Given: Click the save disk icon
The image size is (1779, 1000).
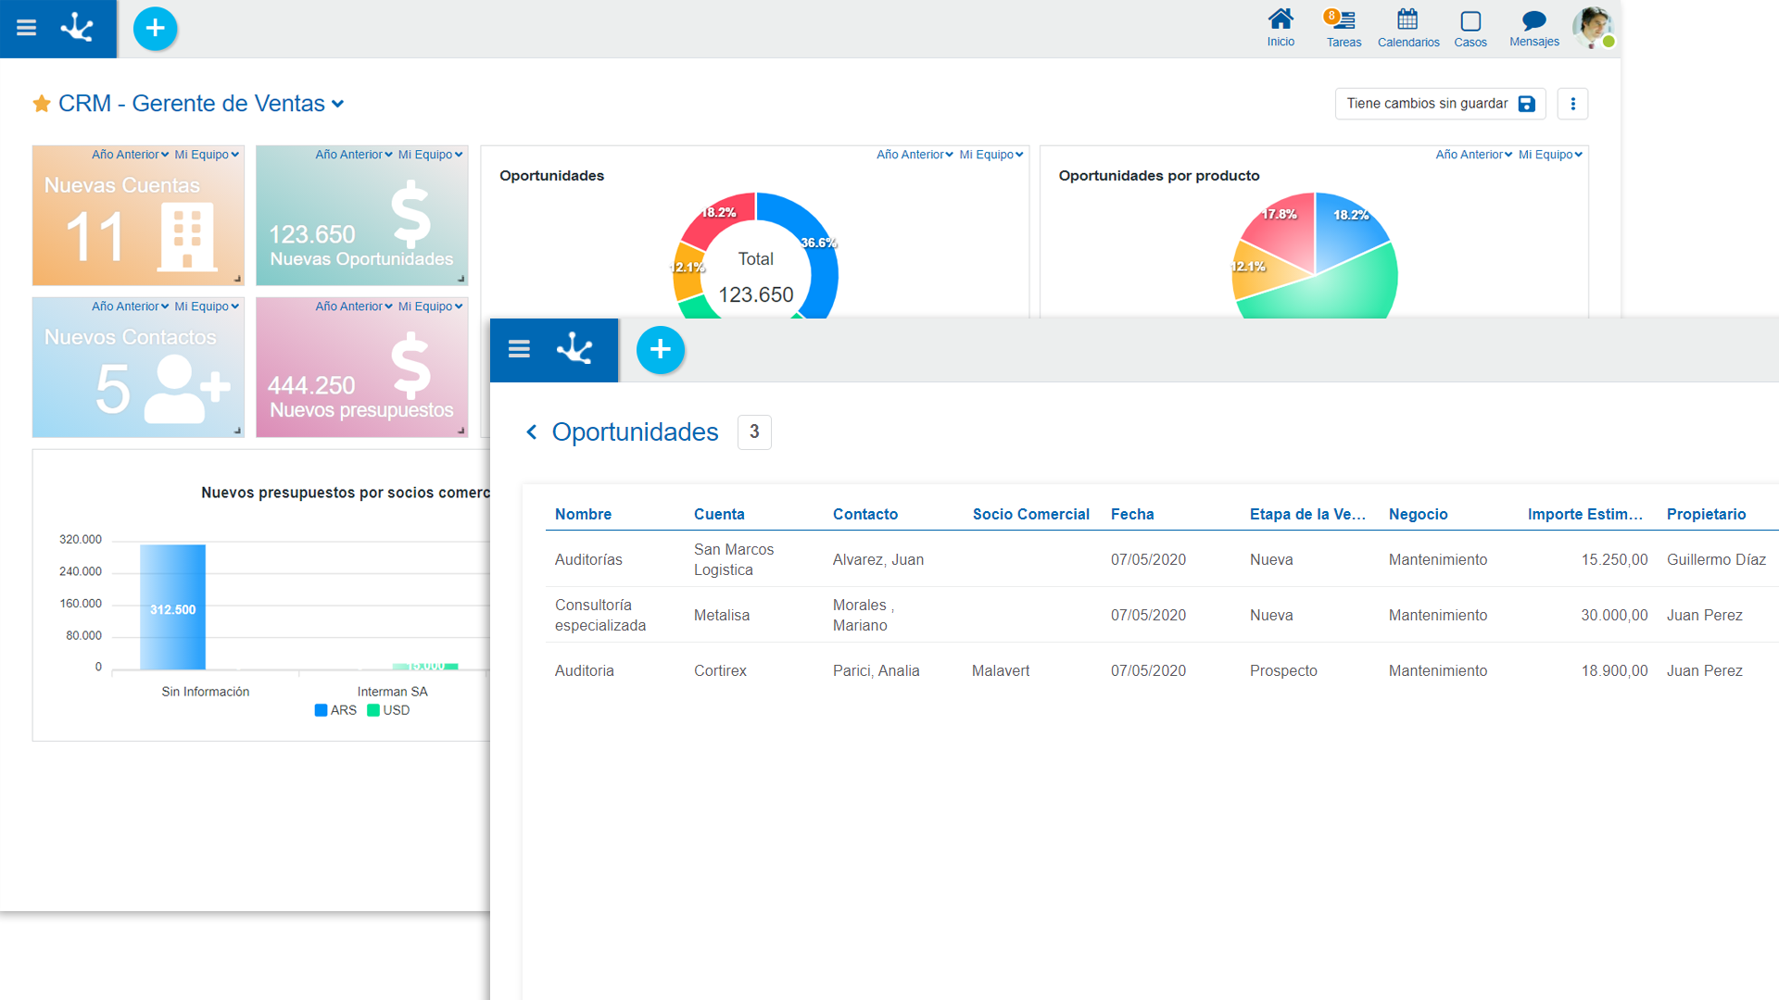Looking at the screenshot, I should coord(1527,104).
